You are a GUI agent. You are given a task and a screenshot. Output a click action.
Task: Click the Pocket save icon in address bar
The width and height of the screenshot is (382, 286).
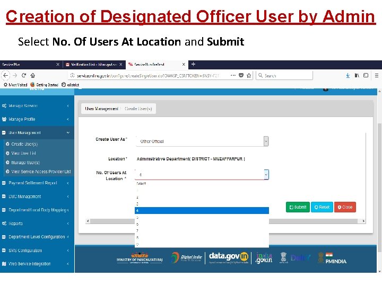pos(241,75)
